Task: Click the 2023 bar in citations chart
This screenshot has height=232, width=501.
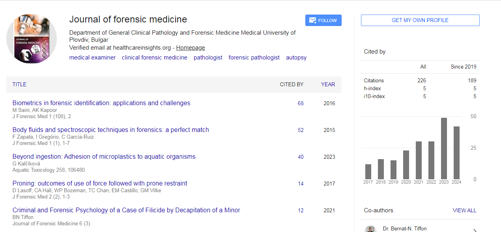Action: click(444, 148)
